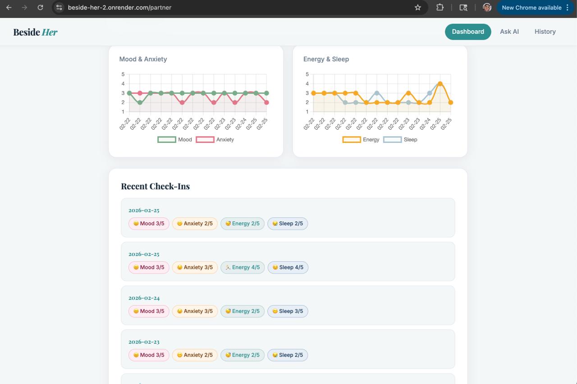
Task: Toggle Energy series in chart legend
Action: click(x=361, y=140)
